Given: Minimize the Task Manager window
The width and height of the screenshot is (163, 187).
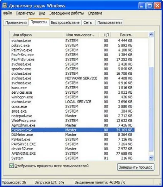Looking at the screenshot, I should [142, 6].
